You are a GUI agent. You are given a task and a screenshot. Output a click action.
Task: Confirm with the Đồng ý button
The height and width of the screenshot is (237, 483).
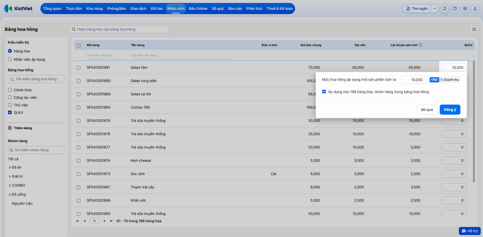coord(450,110)
